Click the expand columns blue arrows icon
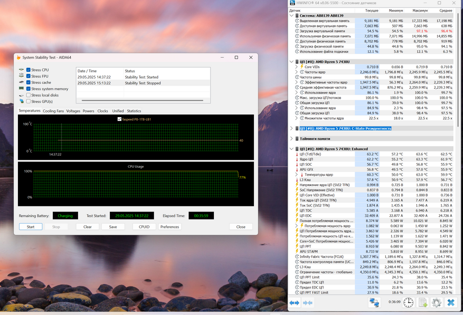Screen dimensions: 463x315 (295, 302)
